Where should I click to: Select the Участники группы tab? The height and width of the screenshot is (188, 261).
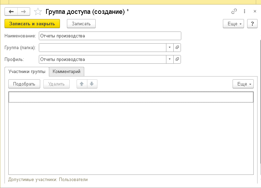point(27,72)
